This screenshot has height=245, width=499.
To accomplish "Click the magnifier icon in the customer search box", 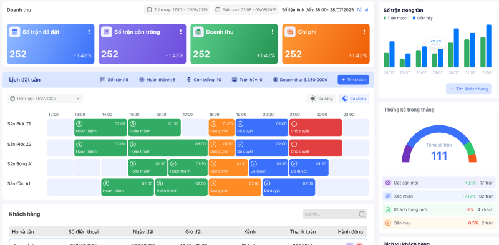I will click(x=362, y=214).
